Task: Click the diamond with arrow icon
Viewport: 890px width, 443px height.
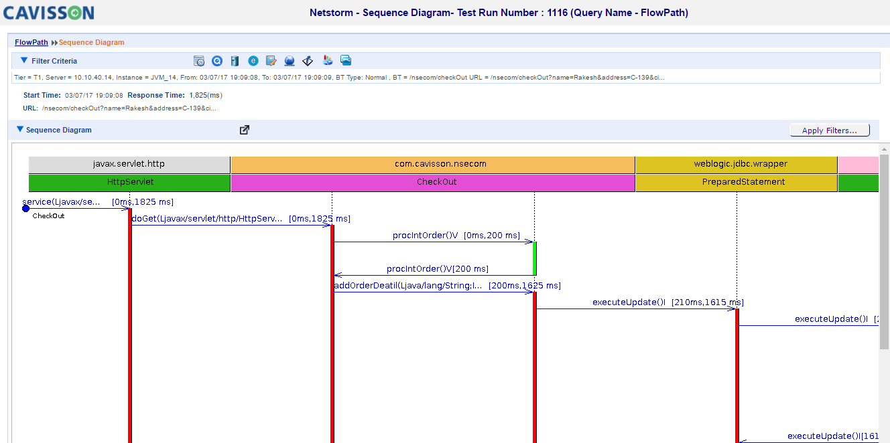Action: [308, 61]
